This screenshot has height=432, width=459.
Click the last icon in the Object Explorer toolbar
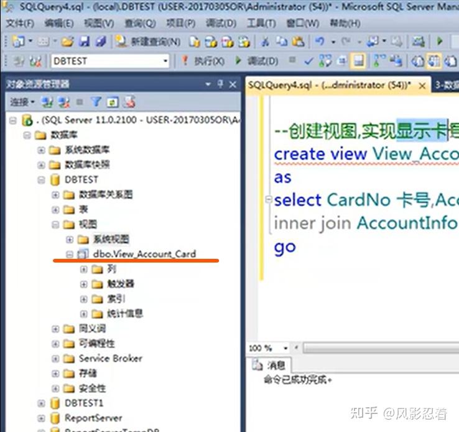point(129,101)
